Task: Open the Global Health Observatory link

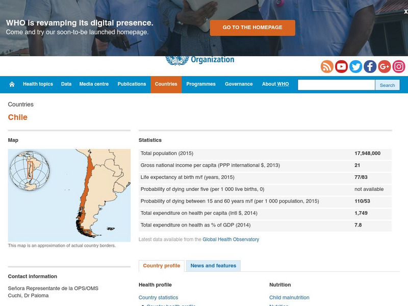Action: (230, 239)
